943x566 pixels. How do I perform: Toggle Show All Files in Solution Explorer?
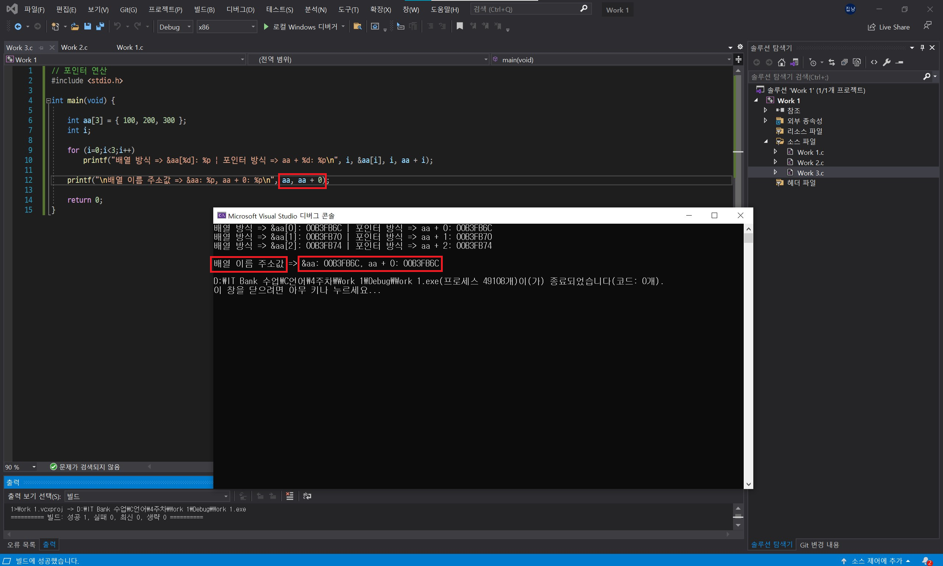[857, 63]
